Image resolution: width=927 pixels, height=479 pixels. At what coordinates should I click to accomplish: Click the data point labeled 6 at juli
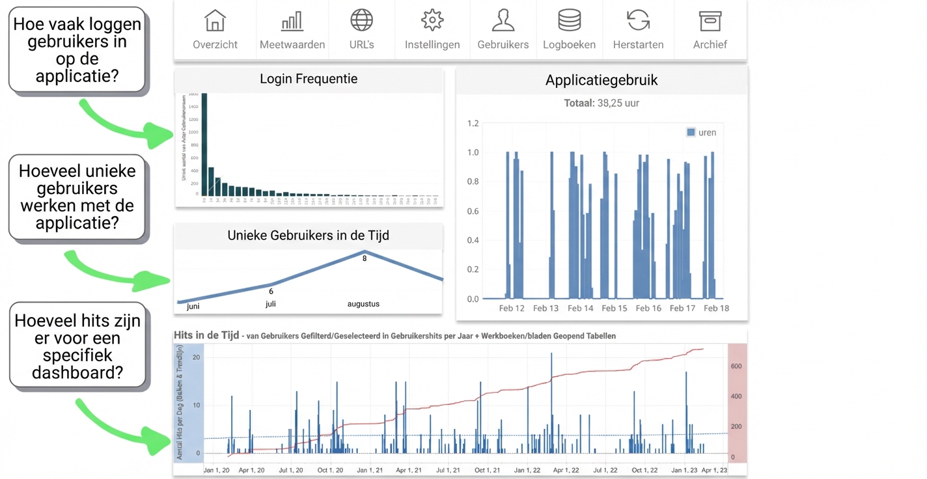click(271, 285)
